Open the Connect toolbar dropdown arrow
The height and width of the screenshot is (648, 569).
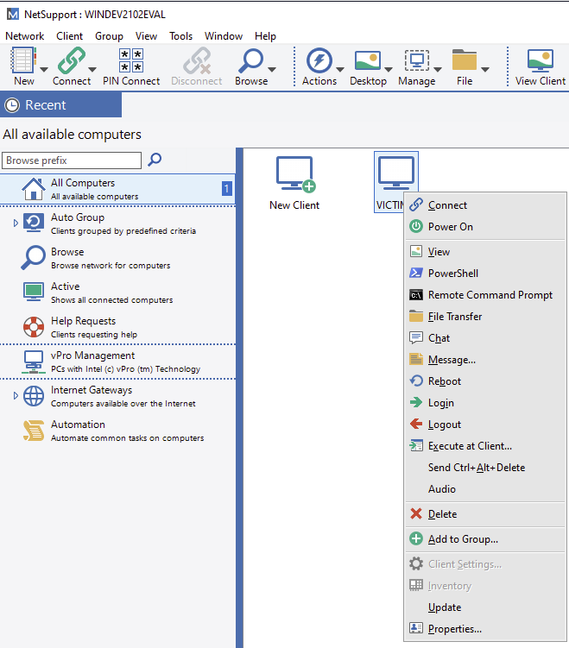[x=92, y=69]
